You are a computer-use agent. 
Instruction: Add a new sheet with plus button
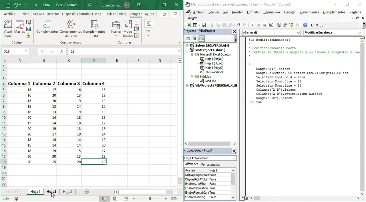point(87,192)
